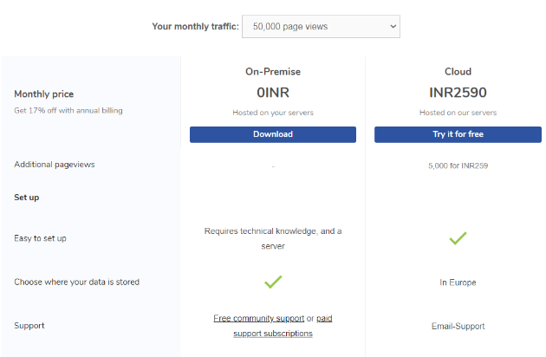
Task: Select the Cloud column heading
Action: click(458, 71)
